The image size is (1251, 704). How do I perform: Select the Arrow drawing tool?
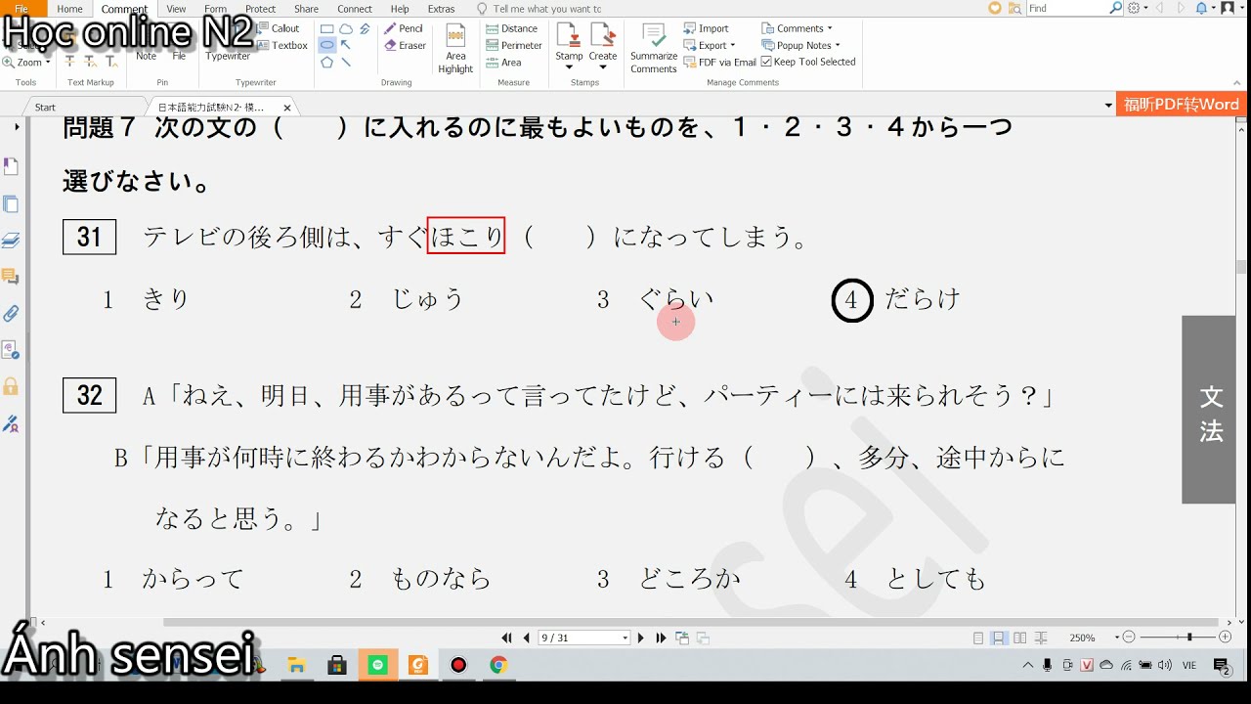pos(346,45)
